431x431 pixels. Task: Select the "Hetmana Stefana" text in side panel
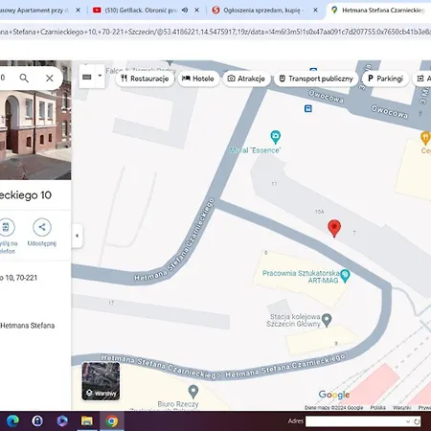[x=28, y=326]
